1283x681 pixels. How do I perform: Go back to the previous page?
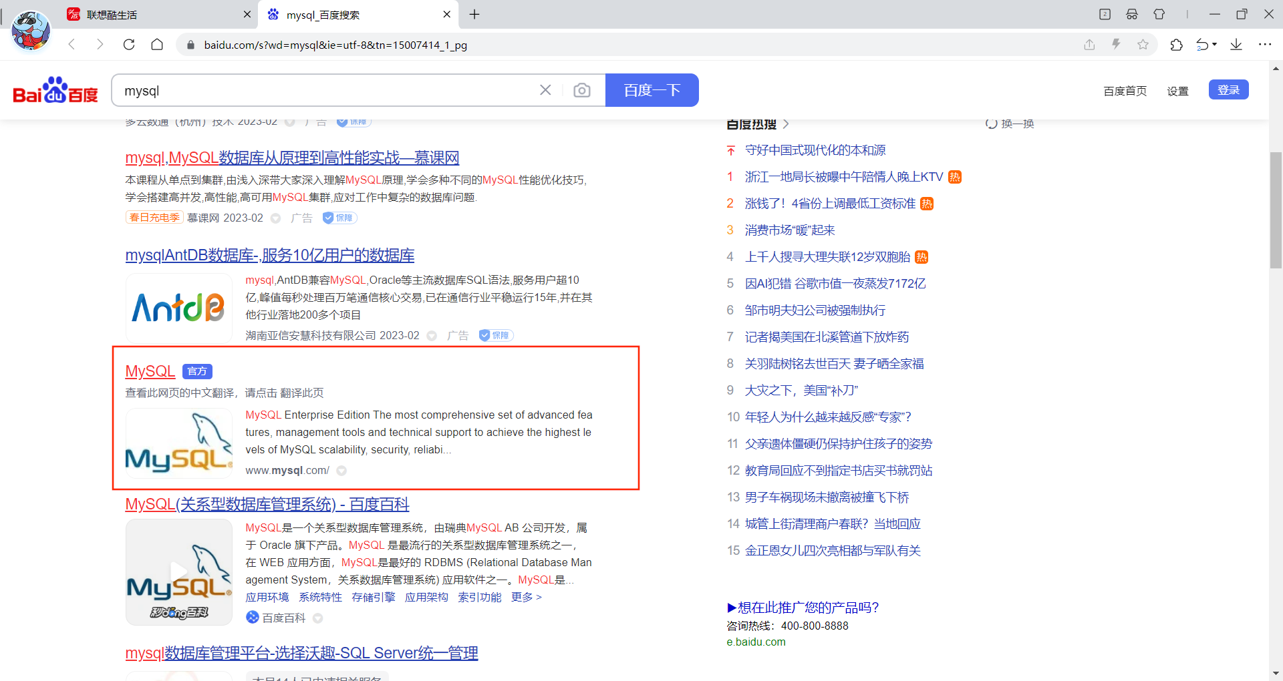[72, 45]
